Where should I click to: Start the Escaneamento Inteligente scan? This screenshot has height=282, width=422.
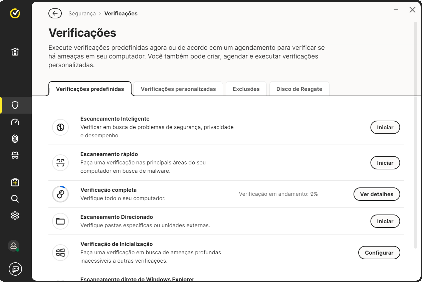pos(385,127)
